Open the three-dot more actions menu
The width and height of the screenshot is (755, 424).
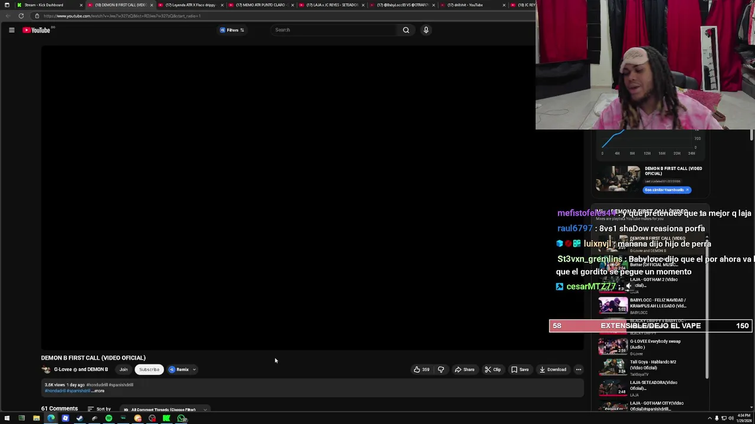click(579, 370)
